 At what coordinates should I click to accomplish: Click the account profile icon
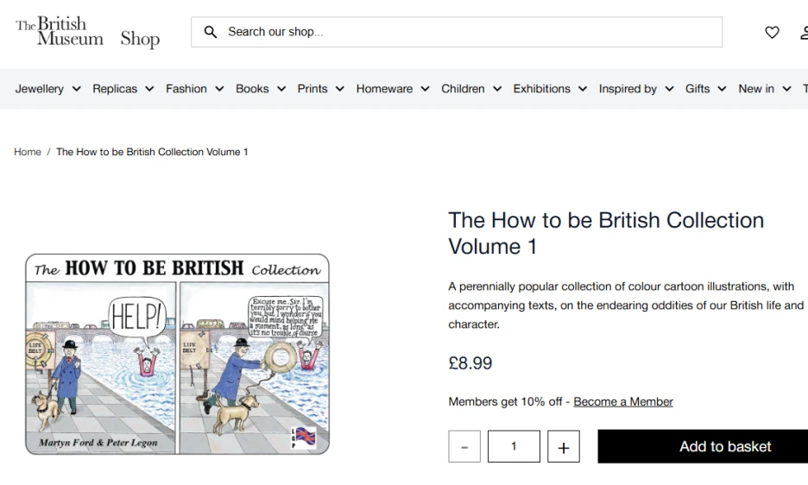point(803,32)
